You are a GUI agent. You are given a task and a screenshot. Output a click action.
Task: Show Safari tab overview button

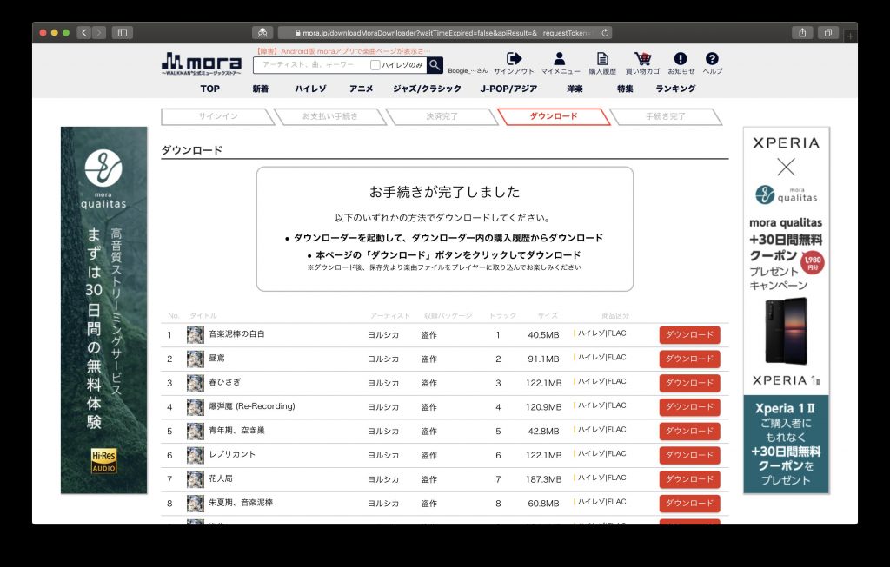[827, 33]
